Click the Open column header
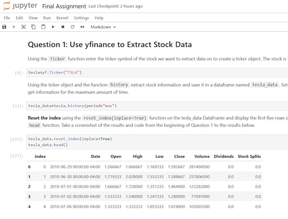 116,156
